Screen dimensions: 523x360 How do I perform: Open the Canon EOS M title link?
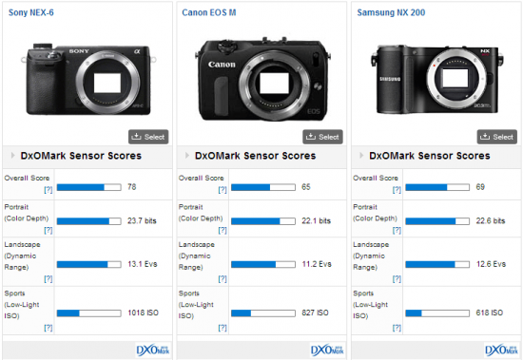coord(209,12)
